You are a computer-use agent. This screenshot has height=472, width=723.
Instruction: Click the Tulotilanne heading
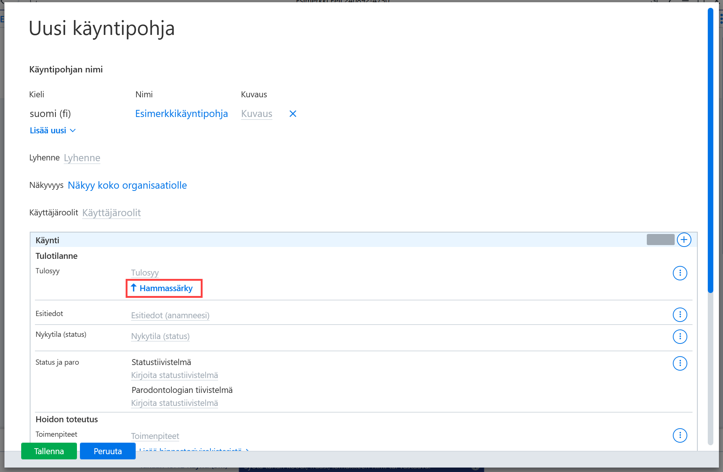[x=57, y=256]
